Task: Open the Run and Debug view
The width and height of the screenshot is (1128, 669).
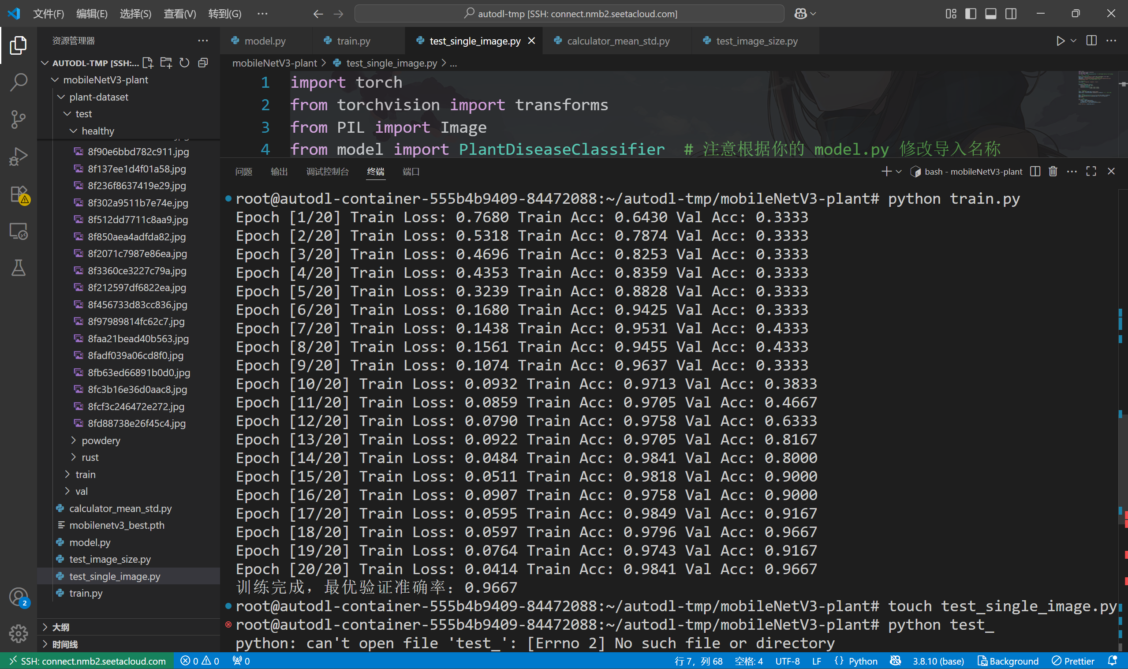Action: coord(18,157)
